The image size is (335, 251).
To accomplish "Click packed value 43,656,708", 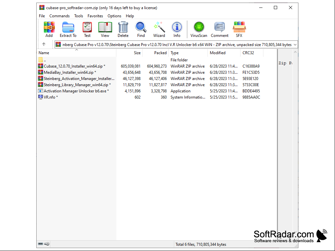I will click(x=158, y=72).
